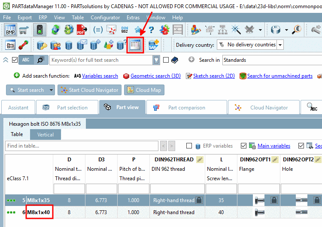Open the Configurator menu

(x=105, y=18)
